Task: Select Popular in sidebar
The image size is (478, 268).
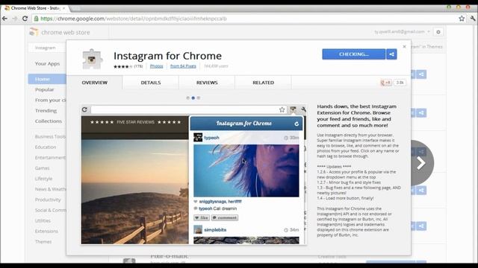Action: pyautogui.click(x=45, y=89)
